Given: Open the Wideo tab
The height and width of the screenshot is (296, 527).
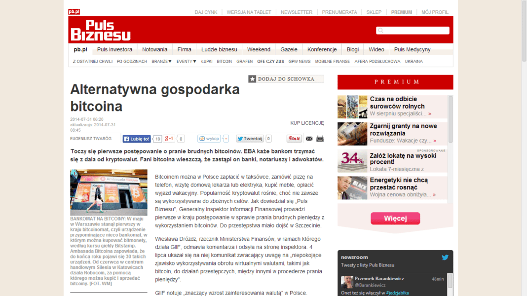Looking at the screenshot, I should [376, 49].
